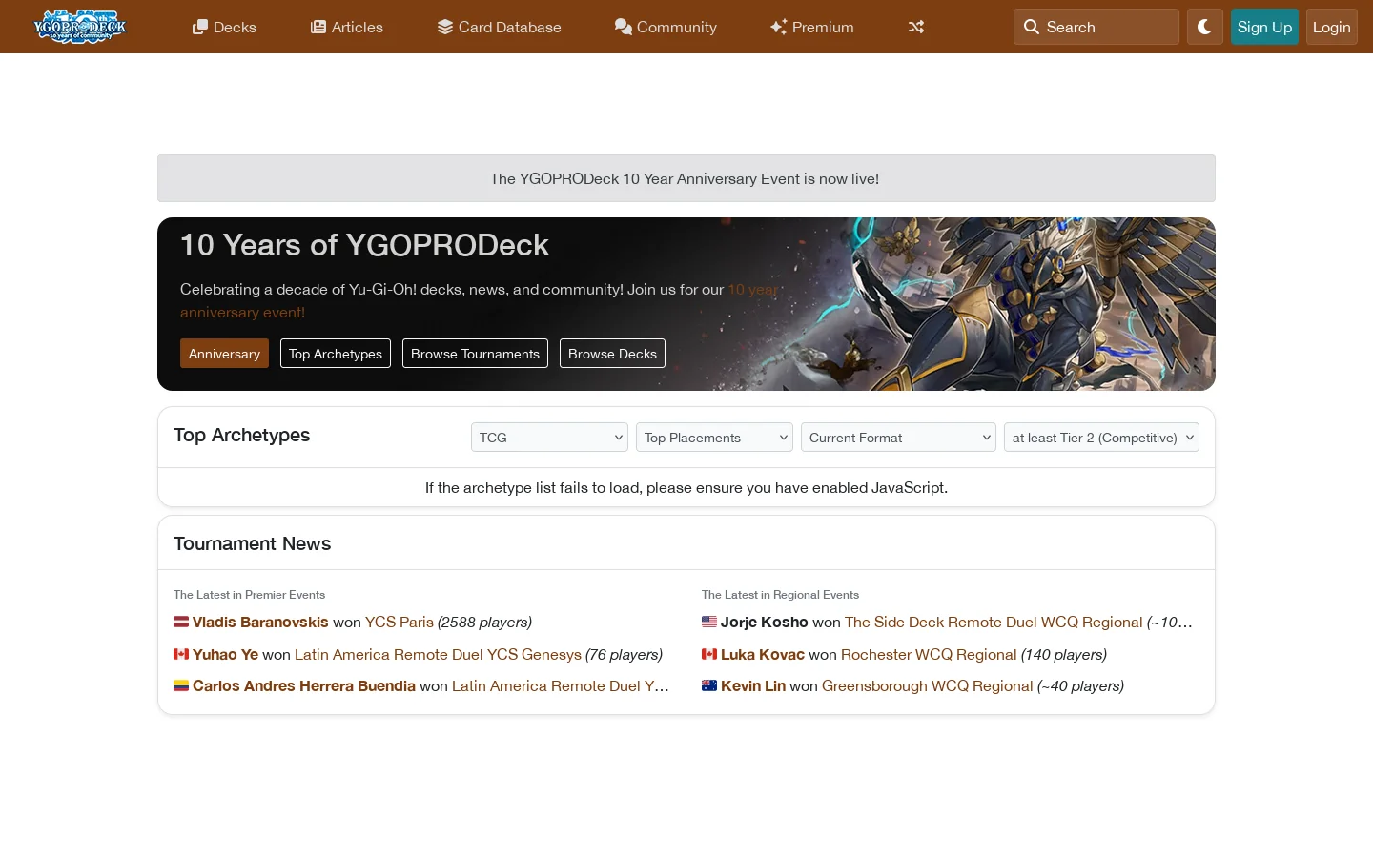This screenshot has width=1373, height=858.
Task: Click the random shuffle icon
Action: 916,27
